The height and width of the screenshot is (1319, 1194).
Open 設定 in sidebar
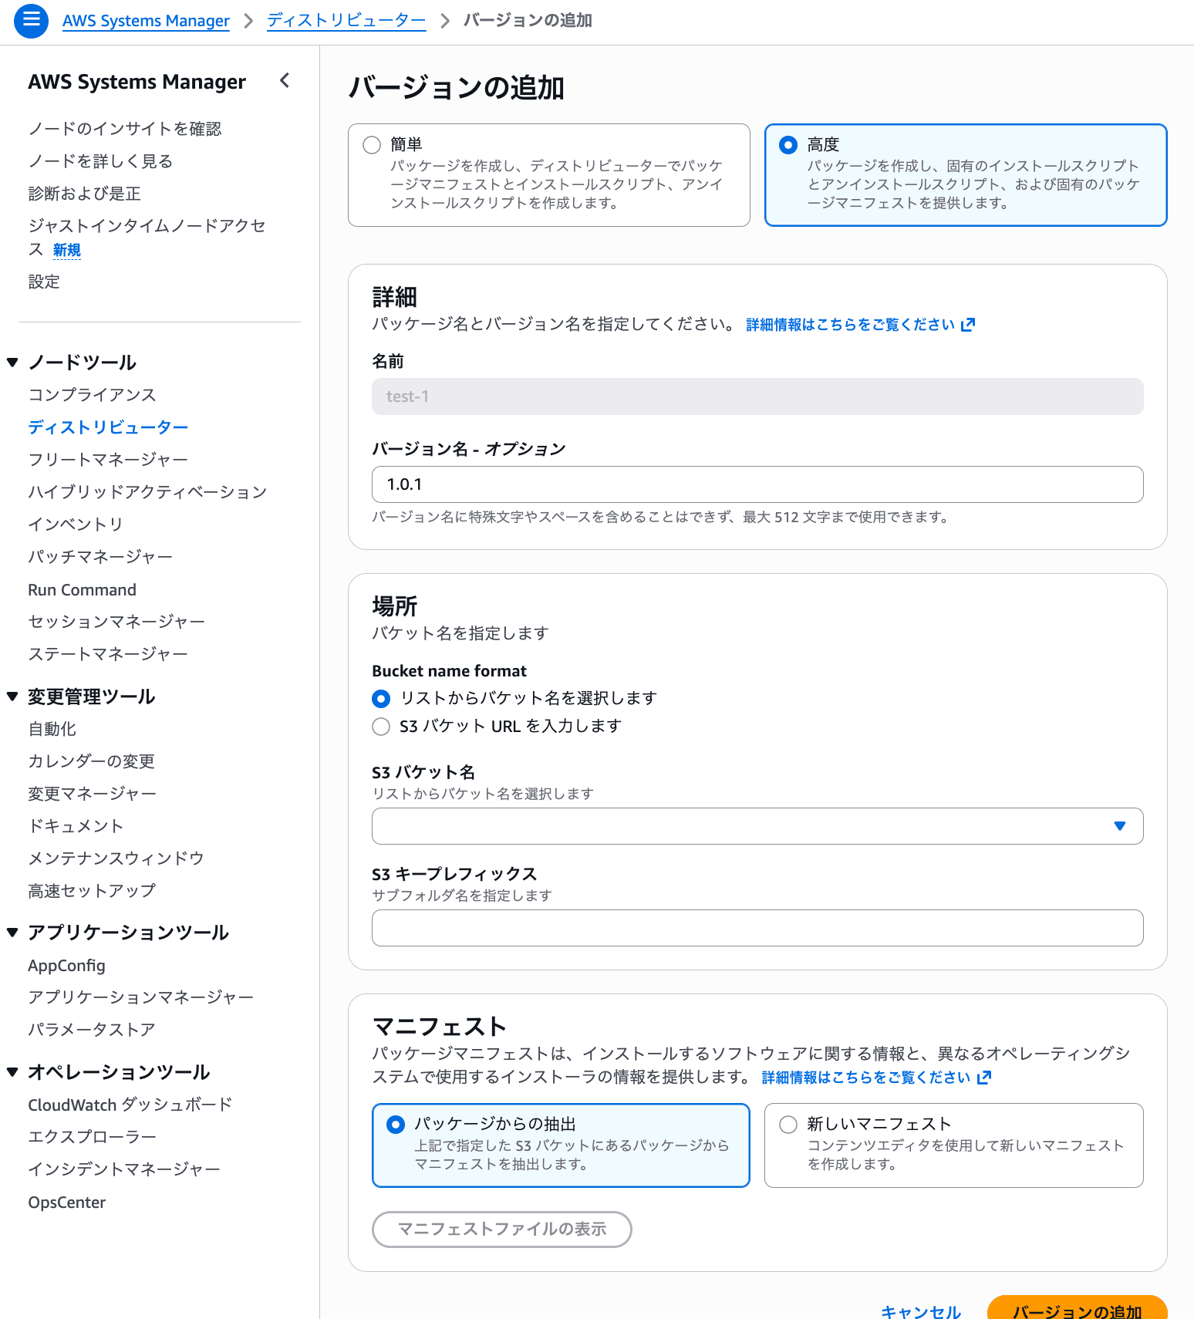[x=44, y=282]
